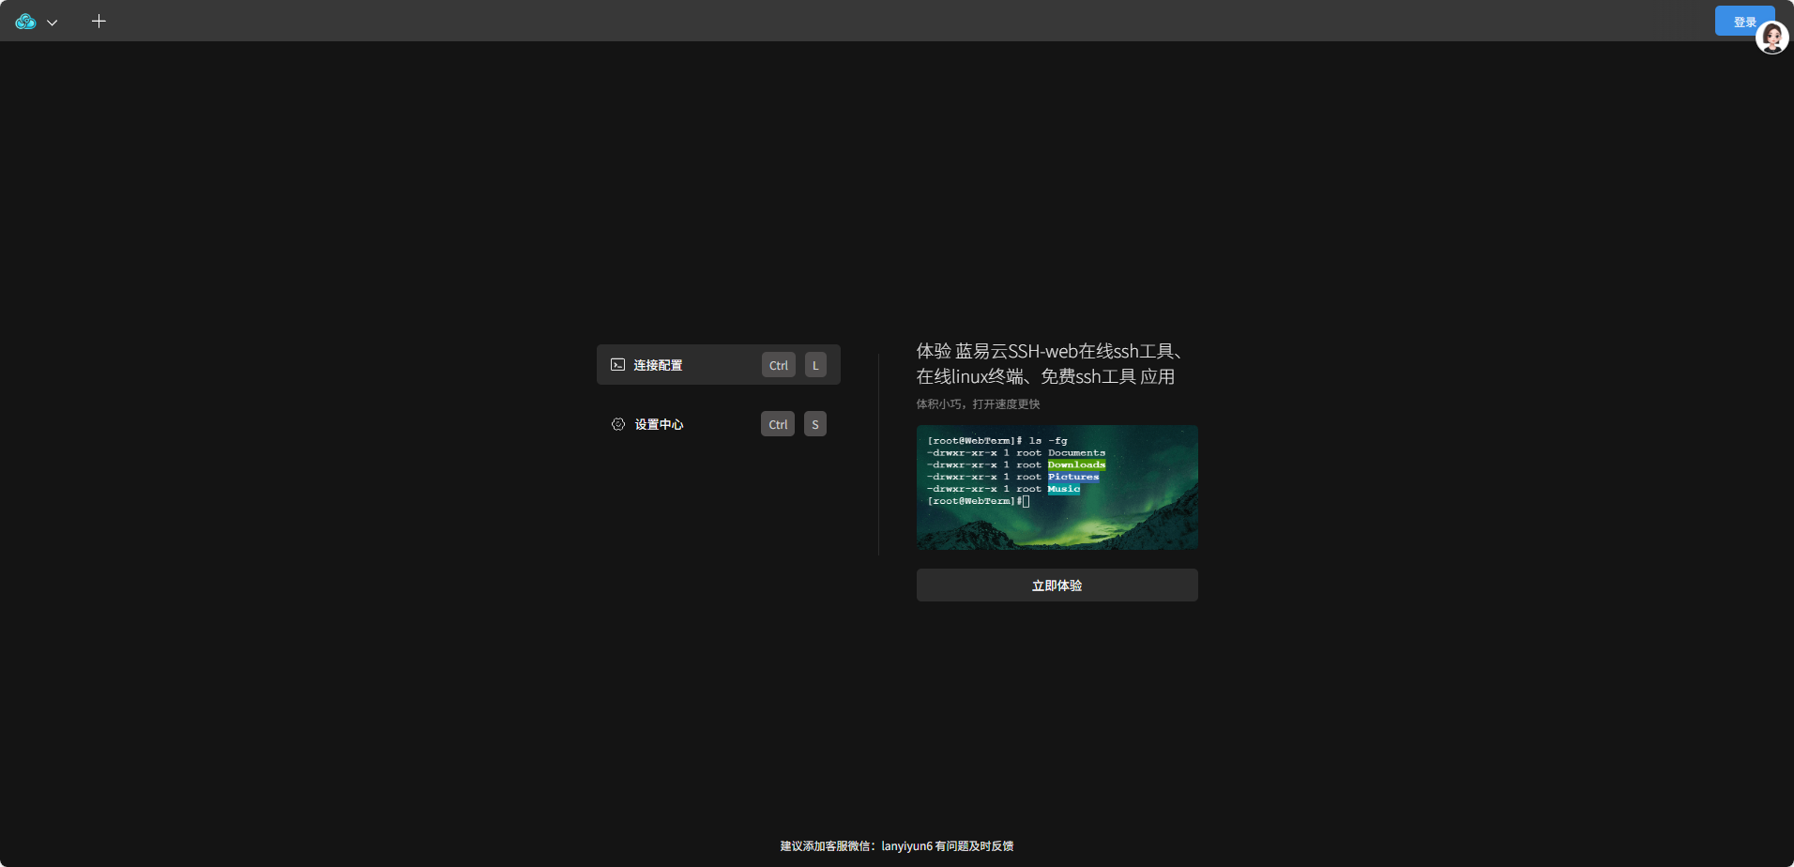Click the 体积小巧，打开速度更快 subtitle text
1794x867 pixels.
pyautogui.click(x=979, y=404)
